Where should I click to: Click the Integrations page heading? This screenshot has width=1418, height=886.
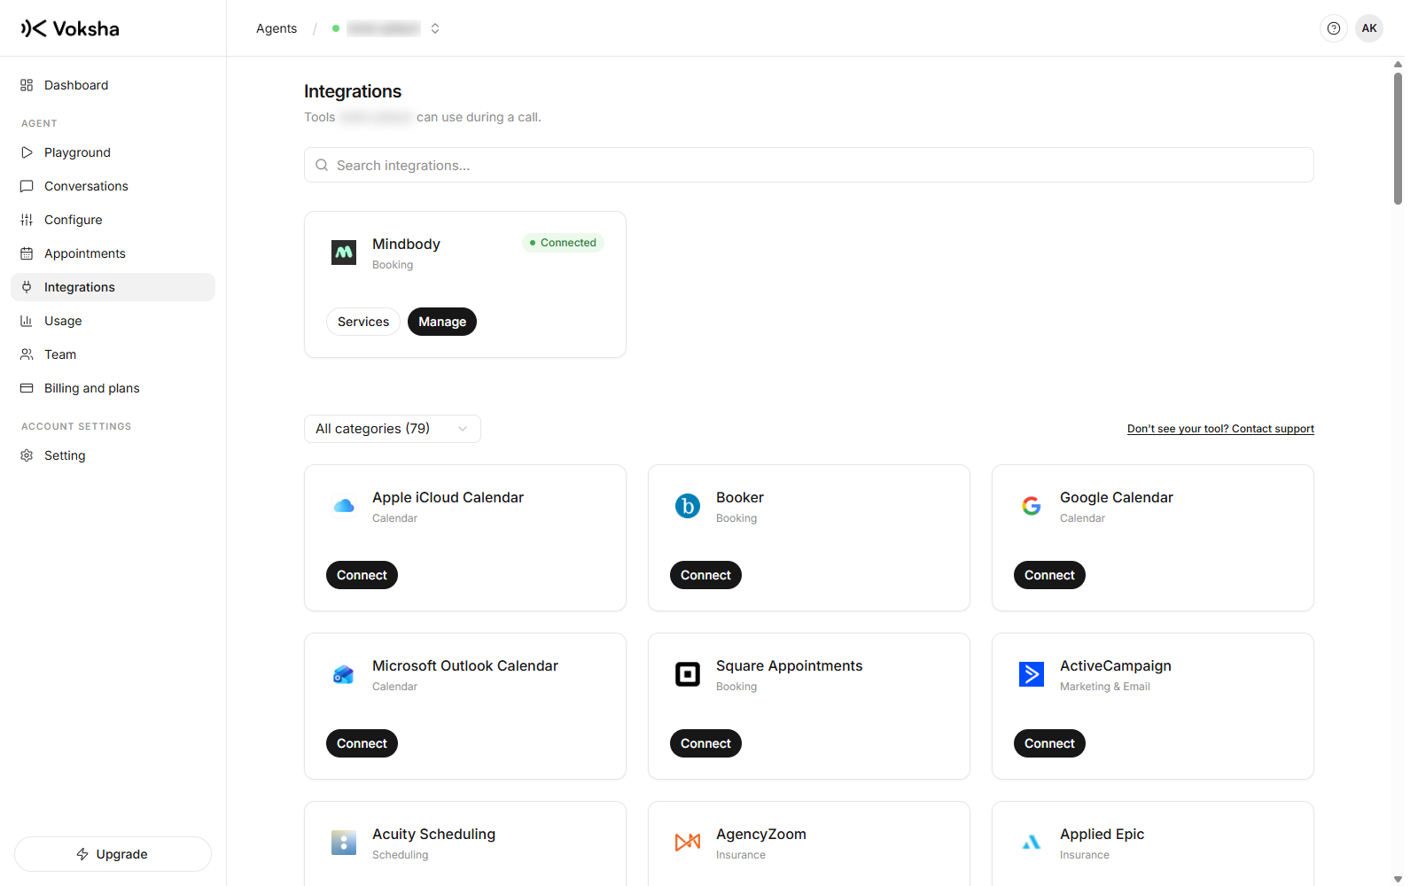(353, 91)
